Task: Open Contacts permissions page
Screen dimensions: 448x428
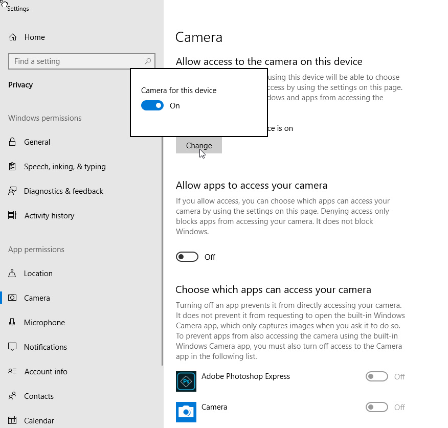Action: (x=38, y=396)
